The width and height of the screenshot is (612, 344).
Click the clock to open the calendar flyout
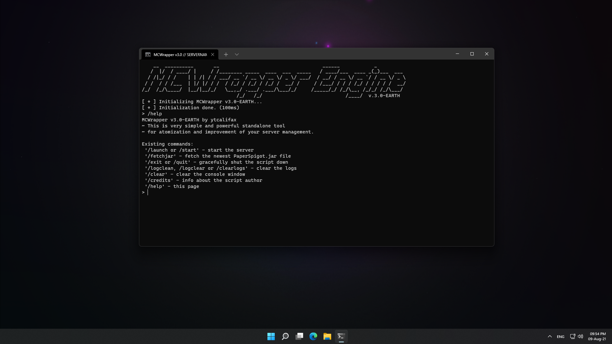[596, 334]
